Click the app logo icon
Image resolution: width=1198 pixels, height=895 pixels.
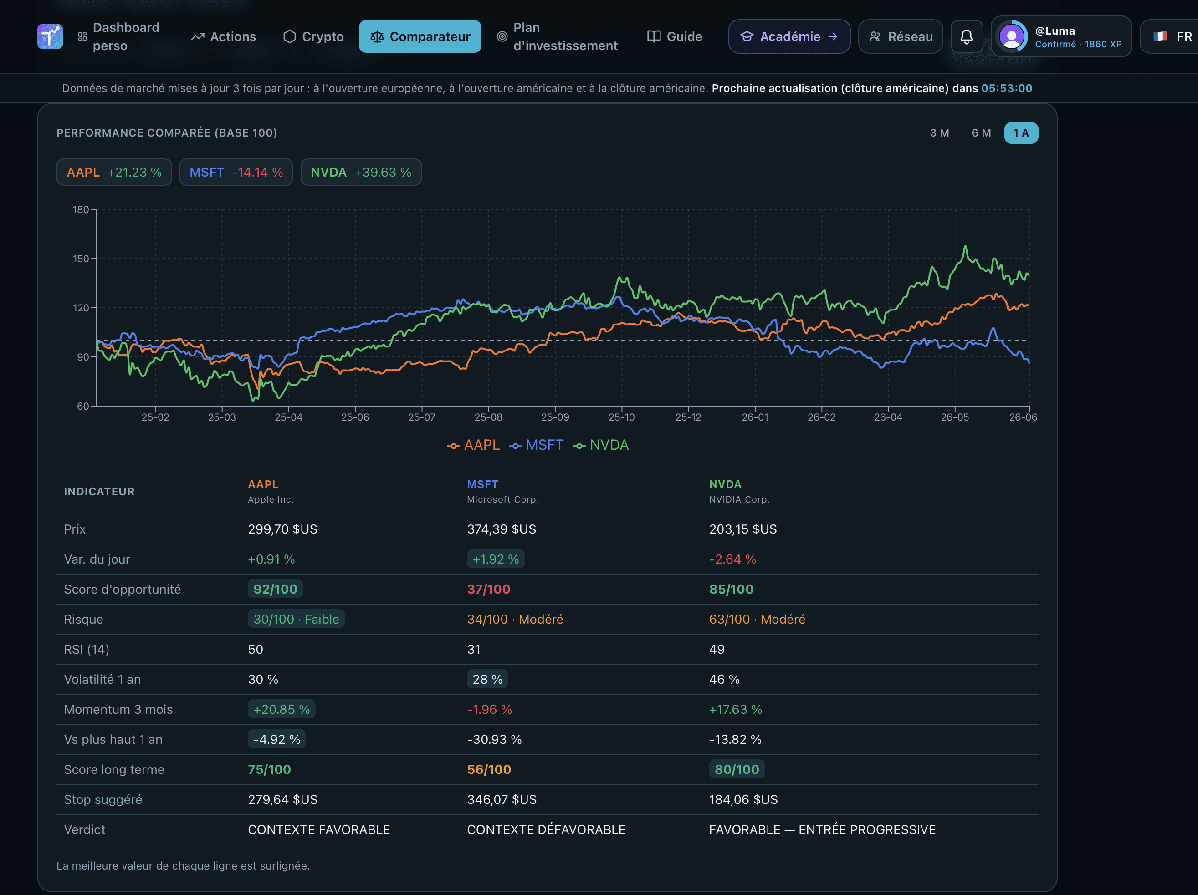[x=50, y=36]
